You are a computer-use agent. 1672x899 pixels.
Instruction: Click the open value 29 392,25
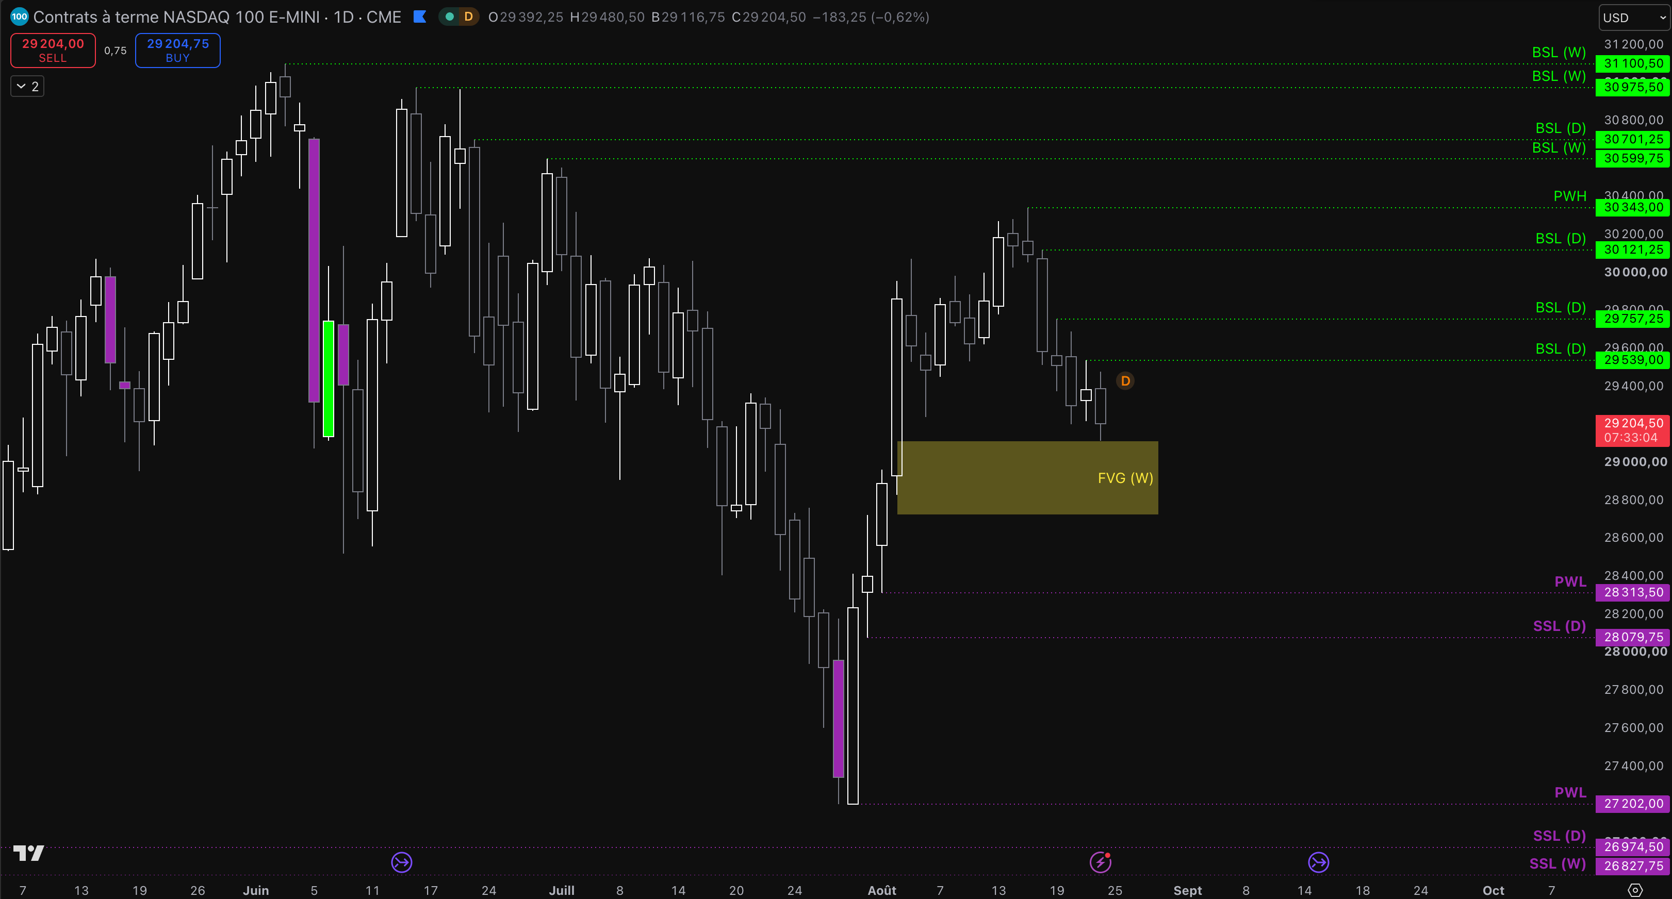532,18
